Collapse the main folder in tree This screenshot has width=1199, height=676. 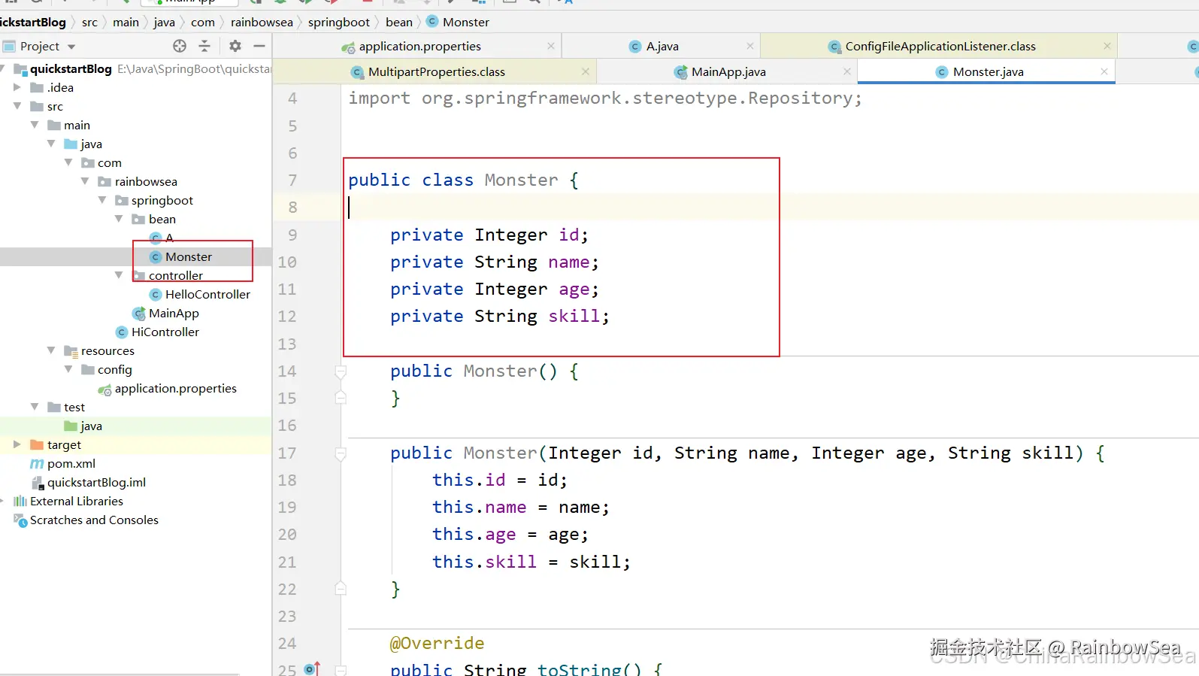pos(35,125)
